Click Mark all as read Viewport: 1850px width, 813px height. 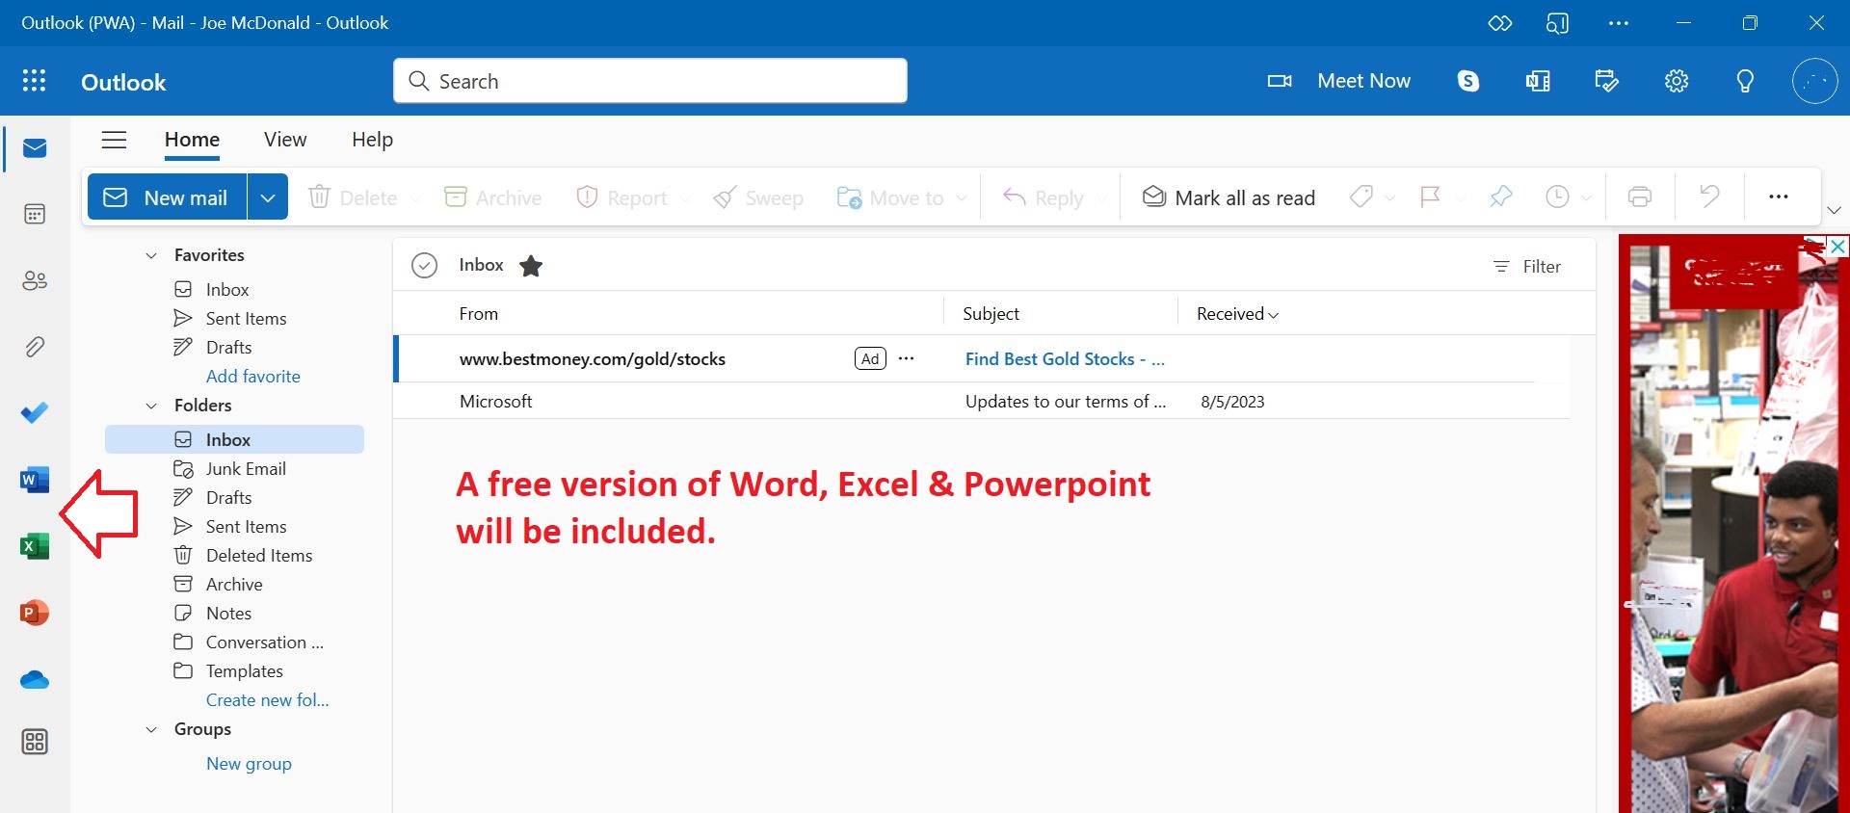(1229, 197)
